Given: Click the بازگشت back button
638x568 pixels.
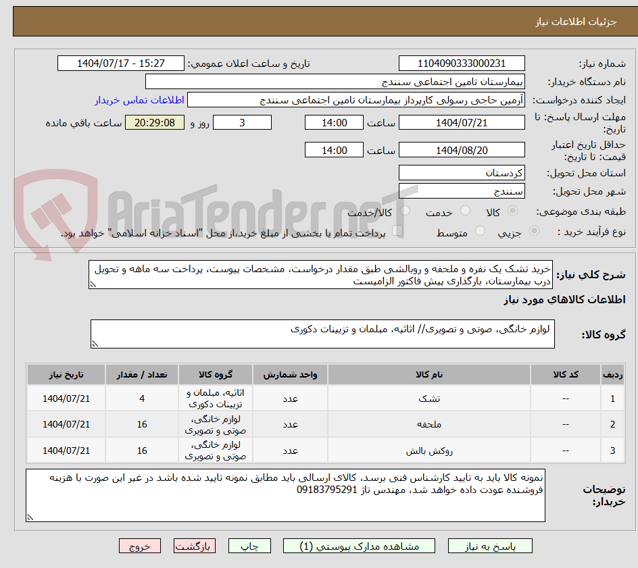Looking at the screenshot, I should pos(199,546).
